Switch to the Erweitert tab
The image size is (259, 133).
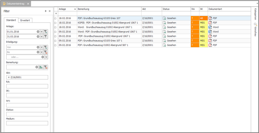(x=25, y=20)
